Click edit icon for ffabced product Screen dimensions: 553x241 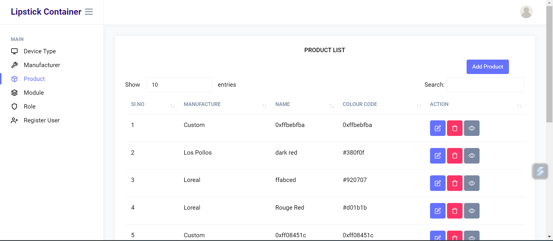coord(438,183)
